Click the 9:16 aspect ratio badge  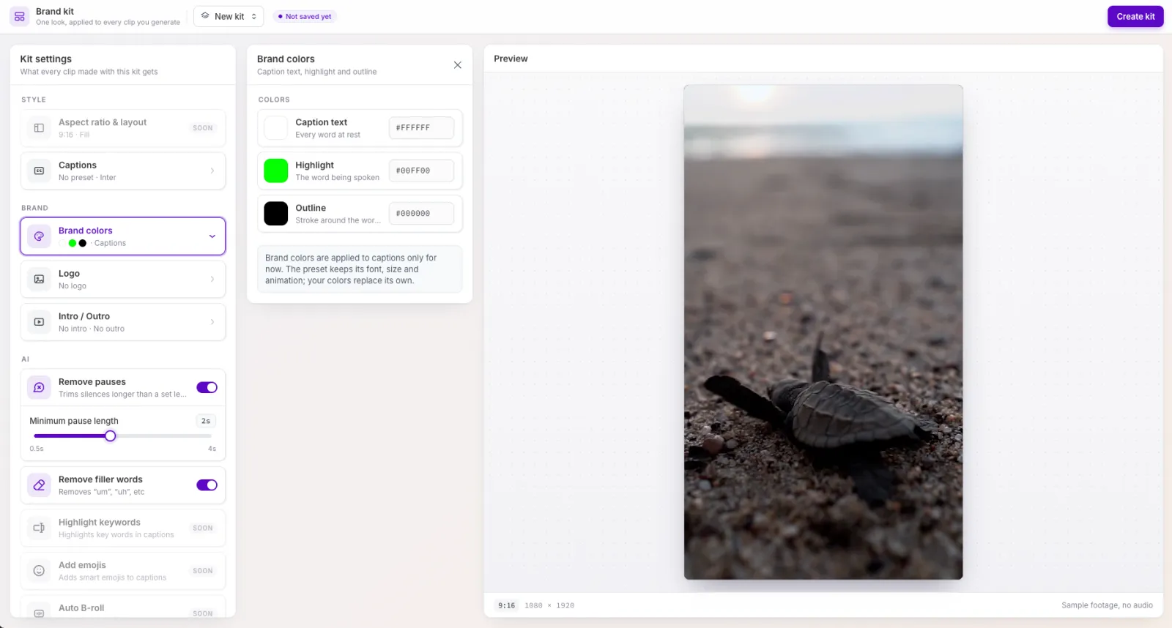pos(506,605)
